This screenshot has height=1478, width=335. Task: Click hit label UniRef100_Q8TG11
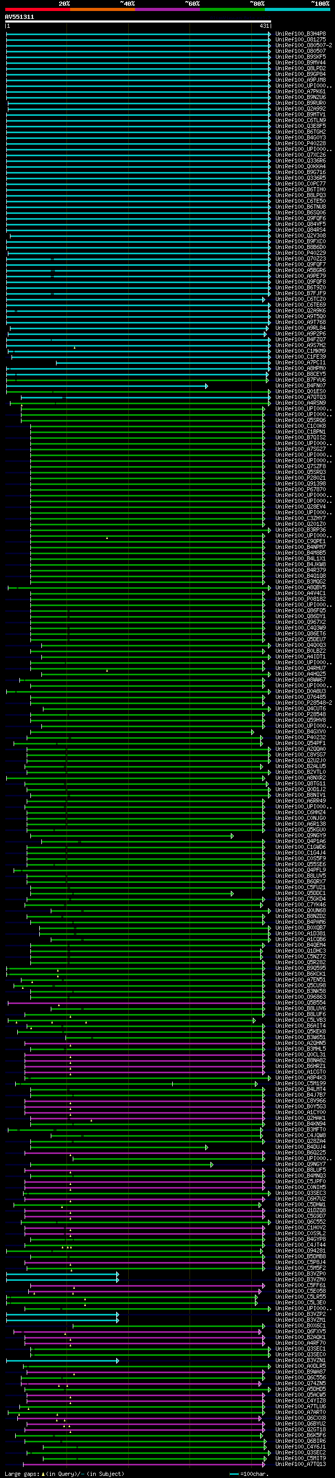point(300,784)
